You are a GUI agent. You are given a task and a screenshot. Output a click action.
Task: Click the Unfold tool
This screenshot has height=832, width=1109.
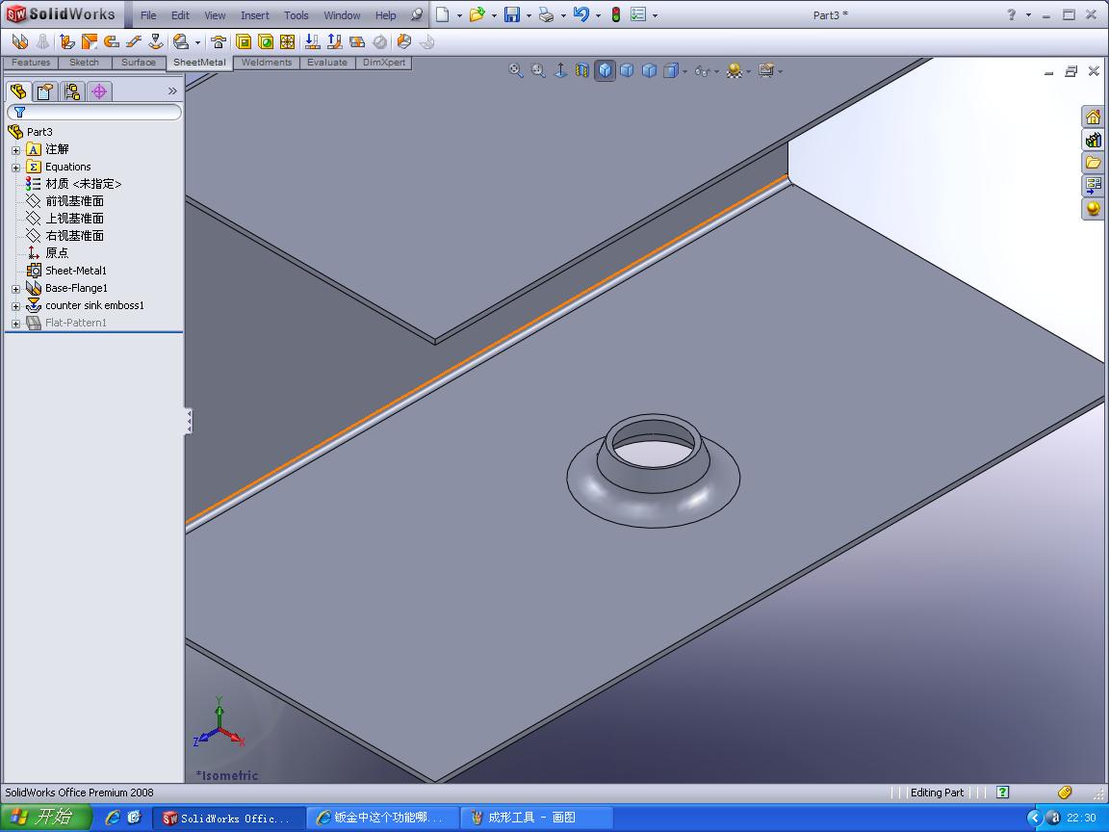coord(312,41)
